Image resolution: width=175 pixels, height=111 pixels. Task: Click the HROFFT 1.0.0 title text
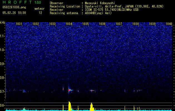pos(22,2)
